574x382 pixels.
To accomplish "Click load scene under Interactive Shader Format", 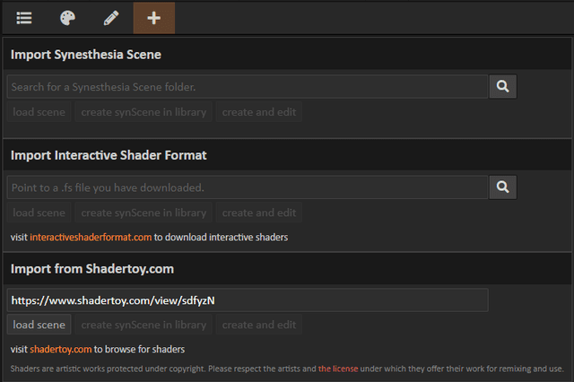I will [39, 213].
